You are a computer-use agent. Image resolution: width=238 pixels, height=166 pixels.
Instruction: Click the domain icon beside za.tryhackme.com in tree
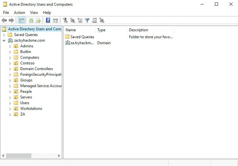10,40
